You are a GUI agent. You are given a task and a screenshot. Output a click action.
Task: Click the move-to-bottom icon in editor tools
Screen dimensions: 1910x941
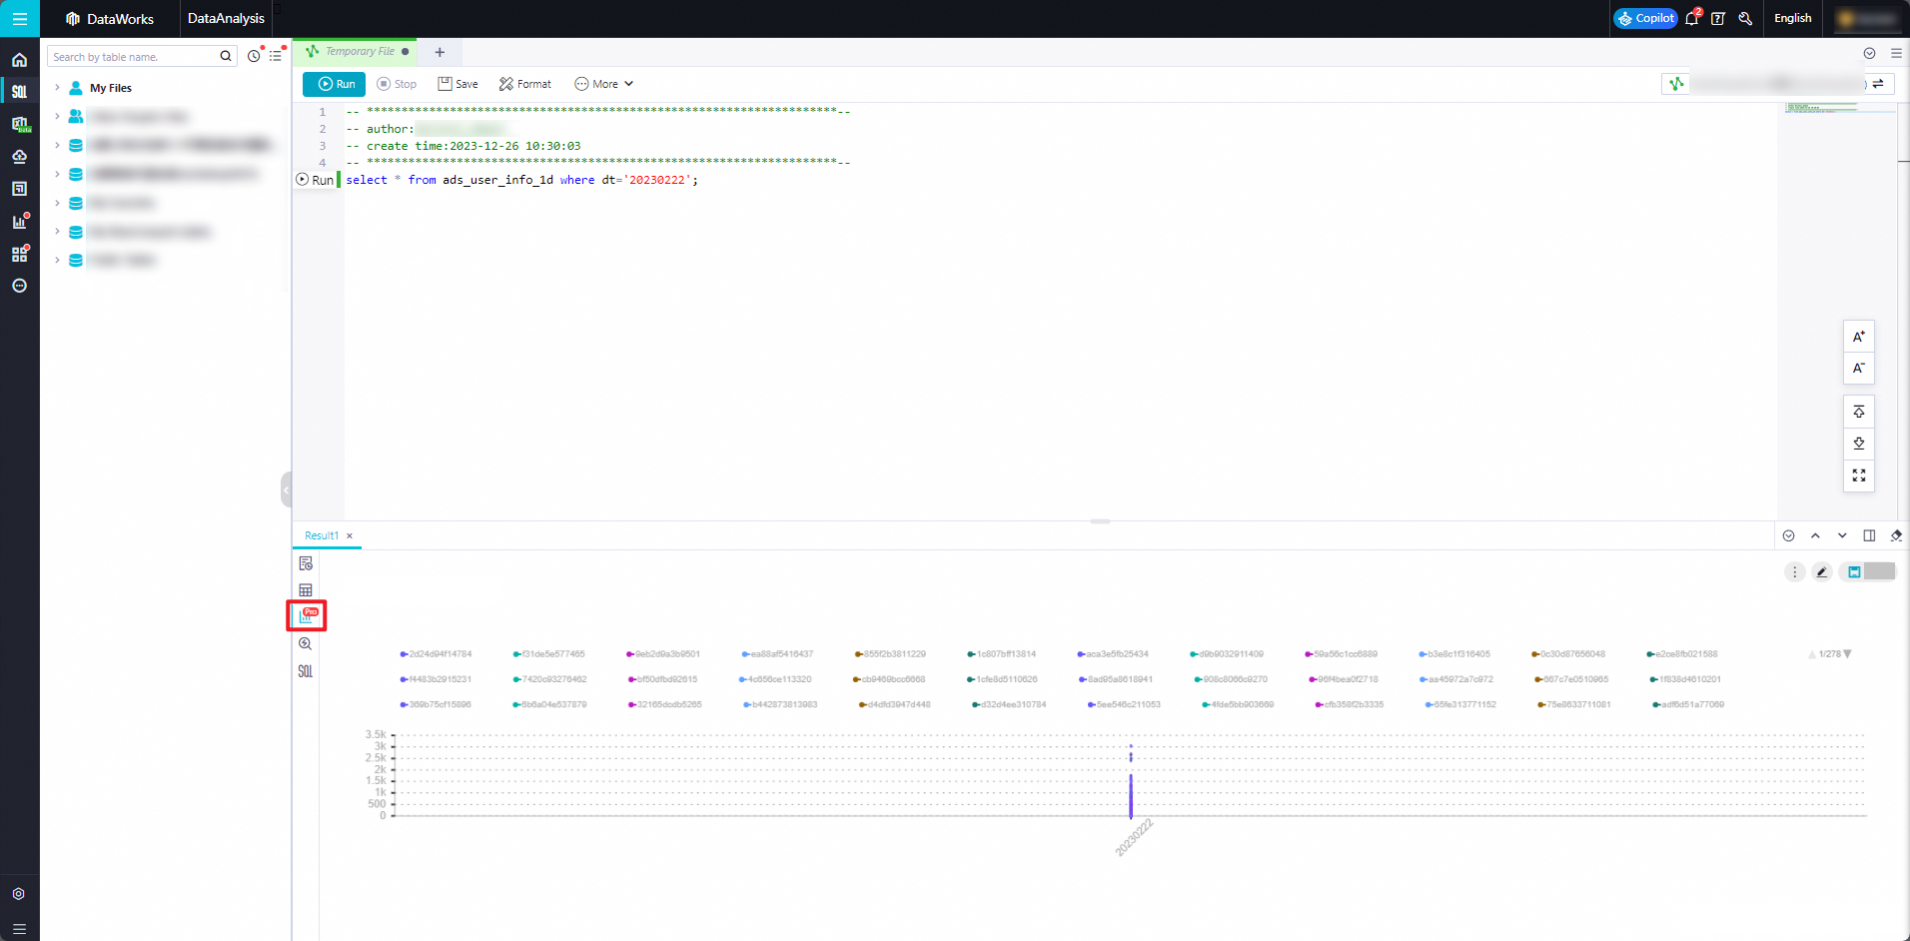click(1858, 444)
